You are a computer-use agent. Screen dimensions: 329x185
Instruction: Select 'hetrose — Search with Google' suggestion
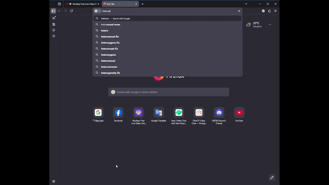tap(167, 18)
